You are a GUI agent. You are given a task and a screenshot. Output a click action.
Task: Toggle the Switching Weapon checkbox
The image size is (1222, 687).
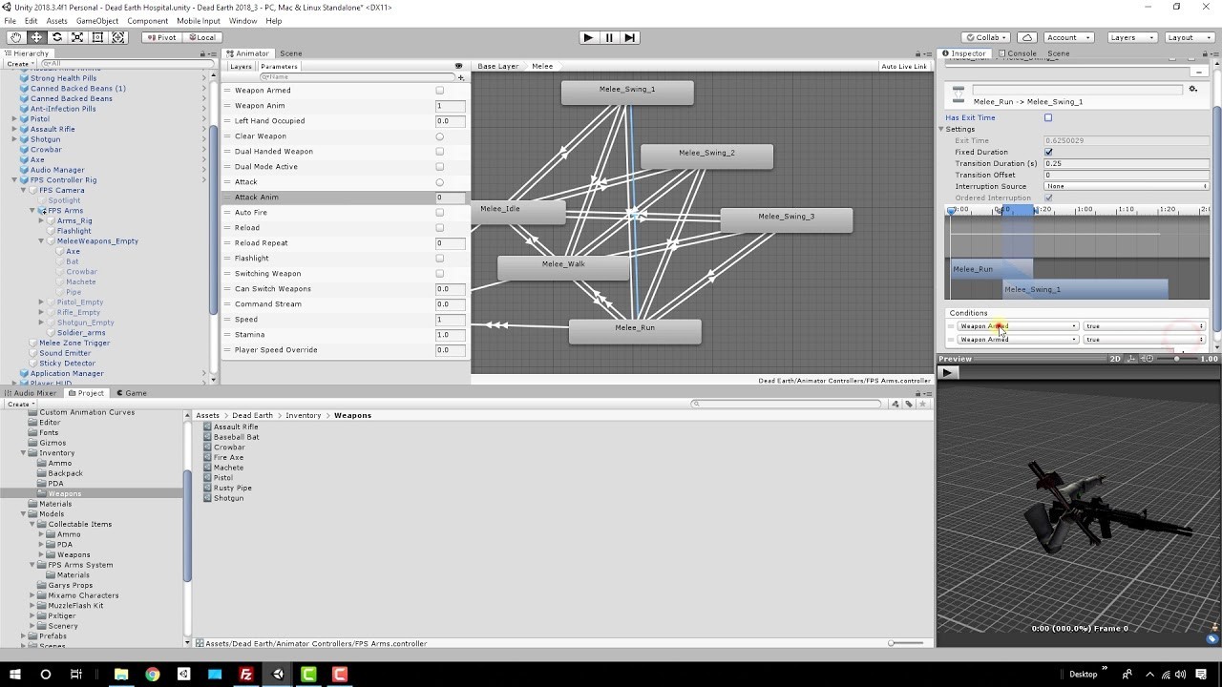[439, 274]
